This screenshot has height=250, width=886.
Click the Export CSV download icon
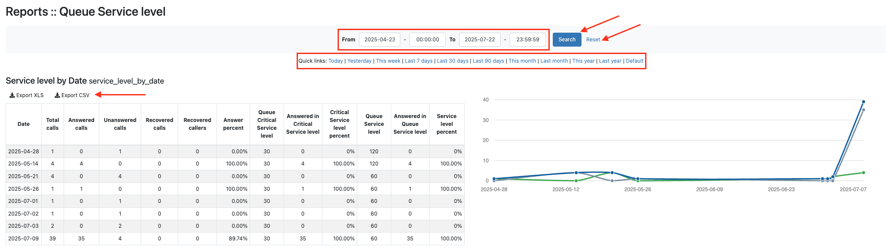click(x=57, y=95)
